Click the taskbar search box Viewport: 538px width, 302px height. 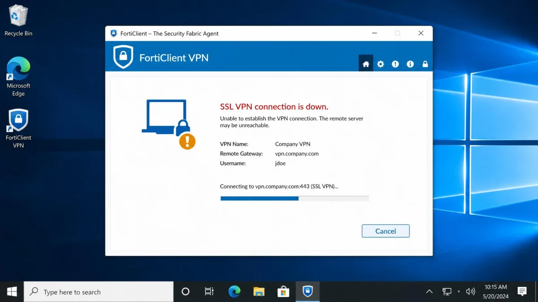click(99, 292)
